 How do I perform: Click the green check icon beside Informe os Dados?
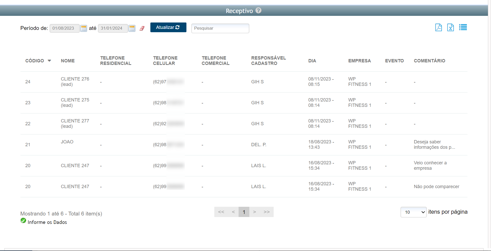(23, 221)
